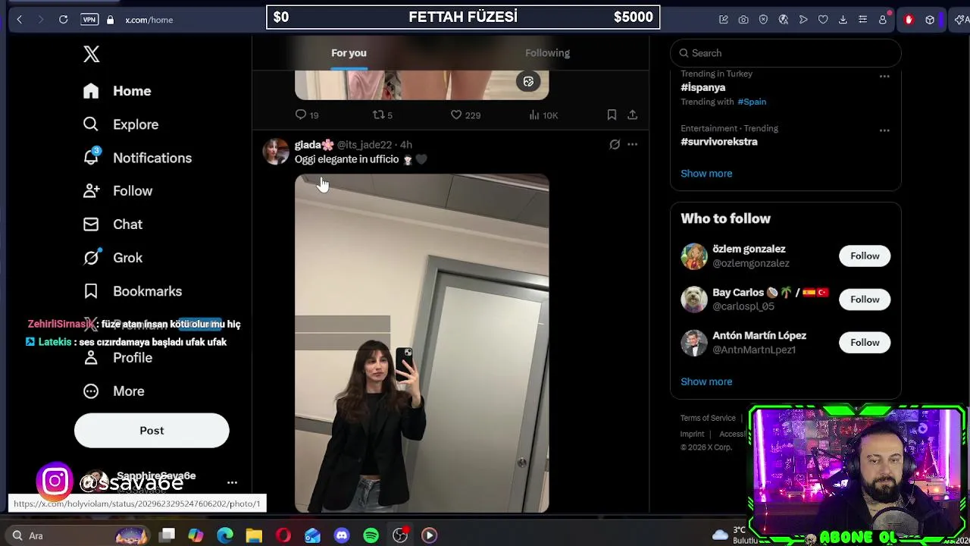Screen dimensions: 970x546
Task: Open more options on giada's post
Action: tap(632, 144)
